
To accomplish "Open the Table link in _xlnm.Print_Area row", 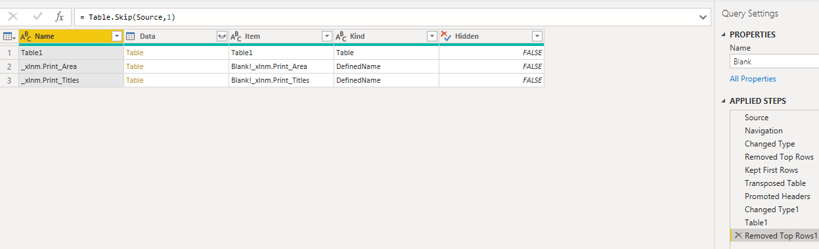I will (x=134, y=66).
